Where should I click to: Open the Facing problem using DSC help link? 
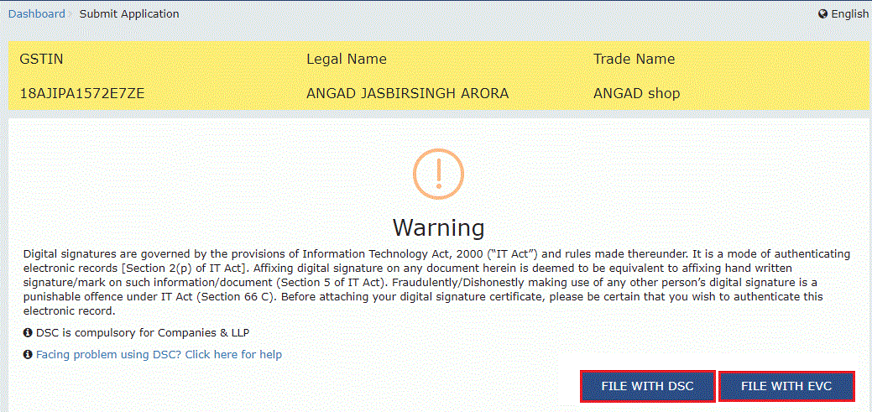coord(159,355)
